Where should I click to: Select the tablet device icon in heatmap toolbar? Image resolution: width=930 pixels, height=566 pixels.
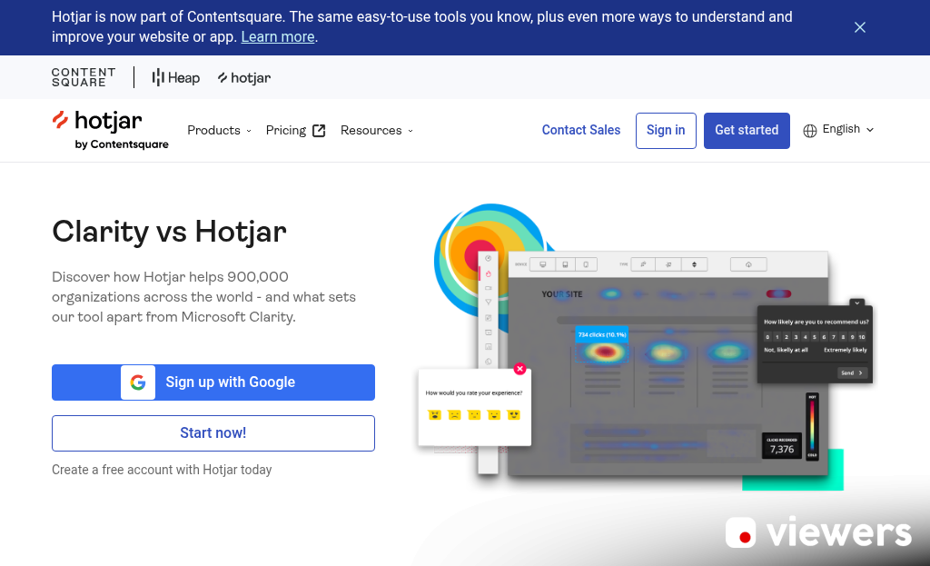564,264
